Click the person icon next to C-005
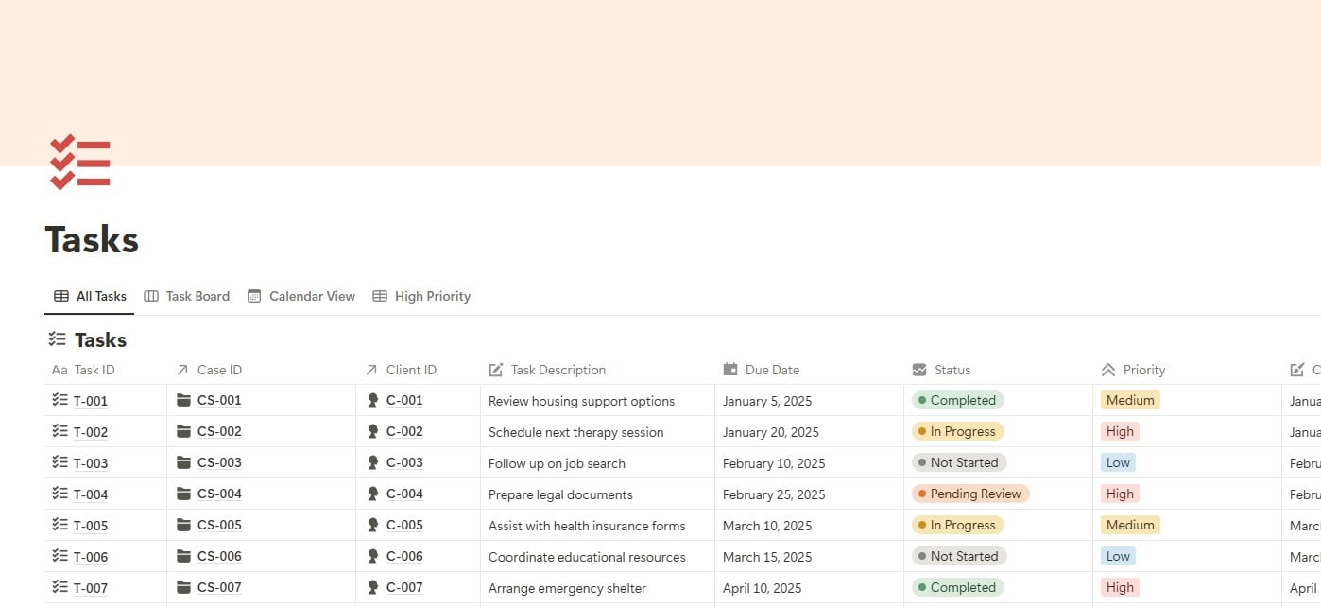This screenshot has height=607, width=1321. 373,526
